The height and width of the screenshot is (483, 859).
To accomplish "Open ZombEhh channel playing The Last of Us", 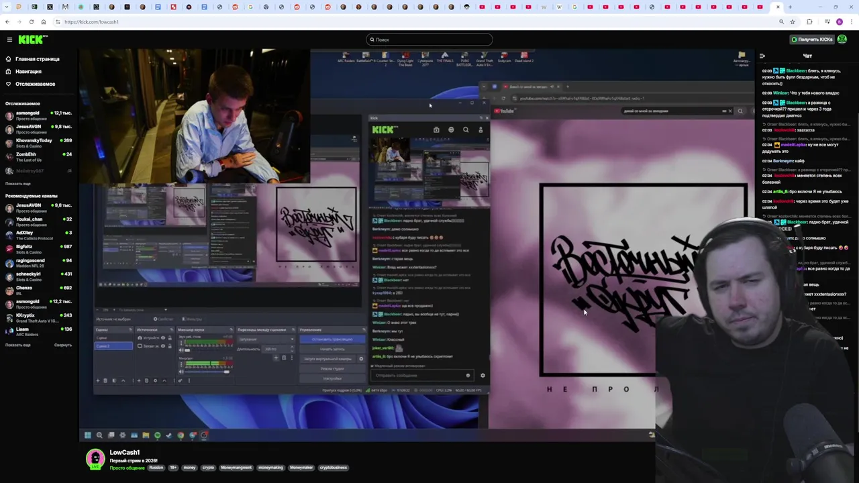I will (x=40, y=156).
